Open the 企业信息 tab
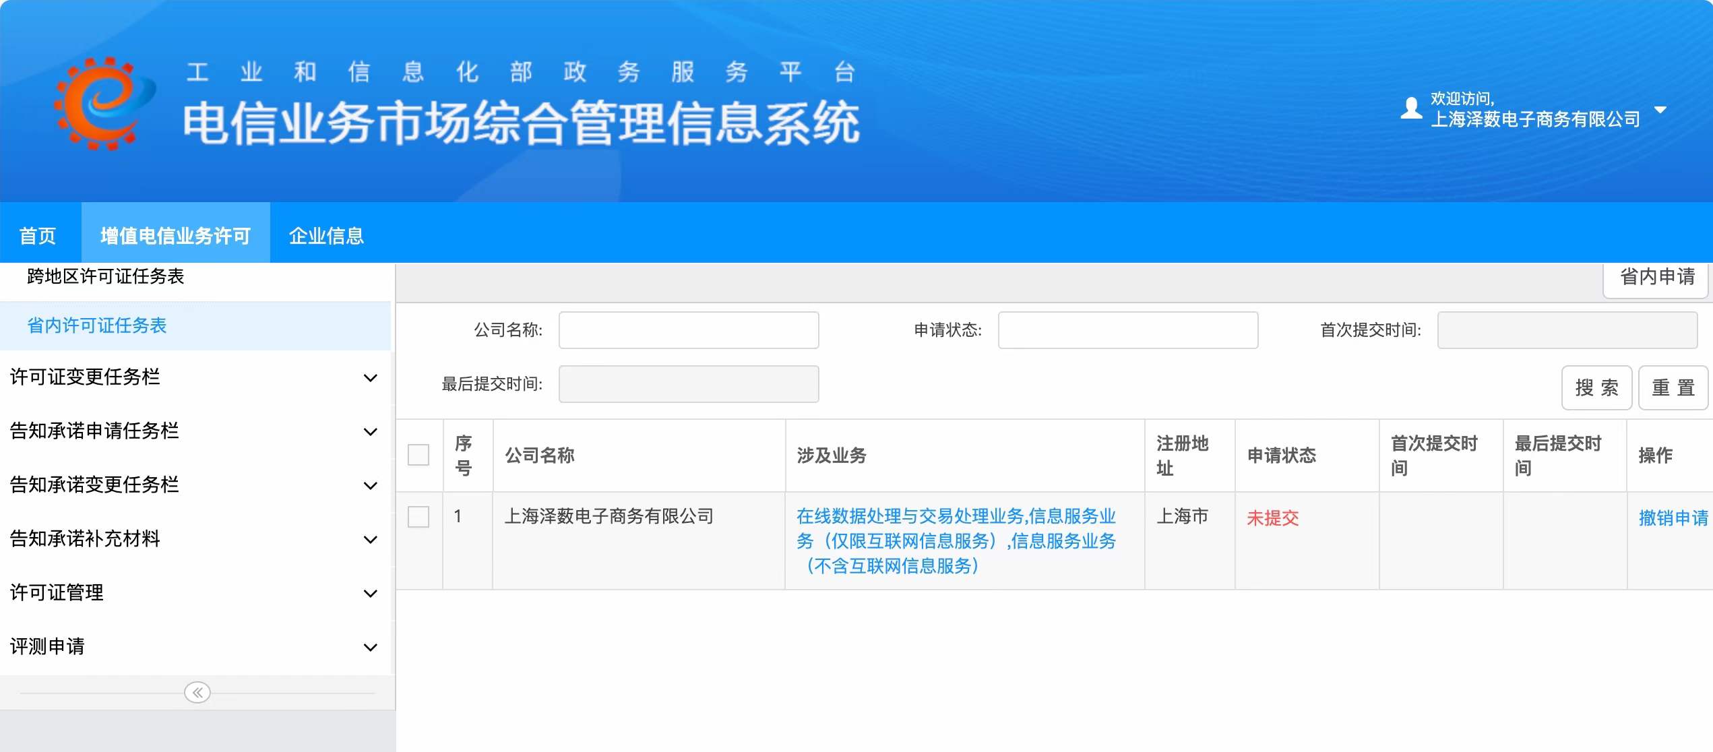This screenshot has height=752, width=1713. (327, 235)
